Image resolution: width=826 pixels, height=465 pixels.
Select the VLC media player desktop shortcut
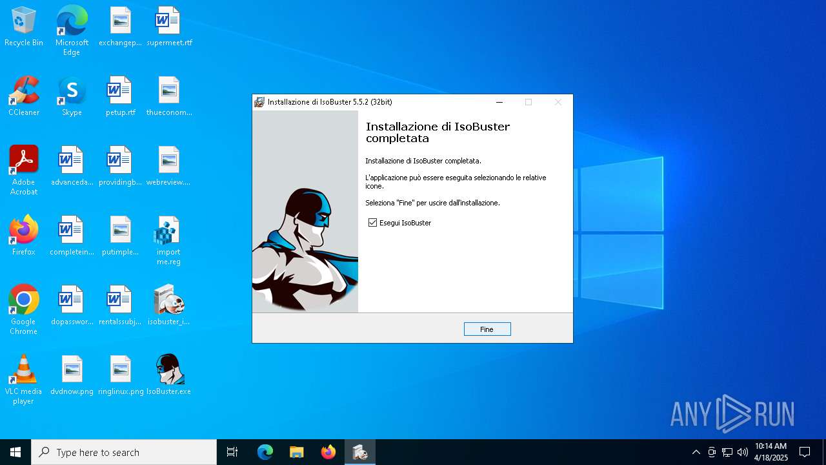[24, 380]
